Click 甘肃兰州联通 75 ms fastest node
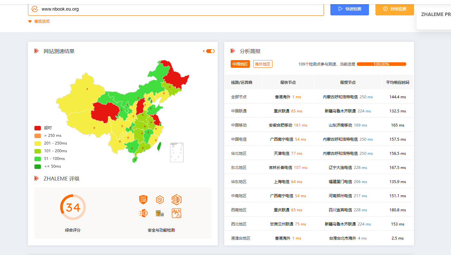 coord(288,224)
